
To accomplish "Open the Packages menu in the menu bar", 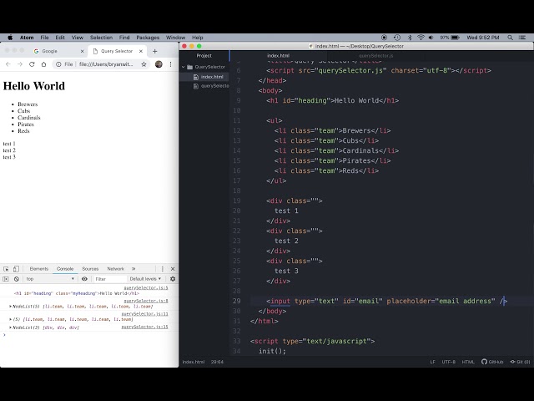I will (148, 38).
